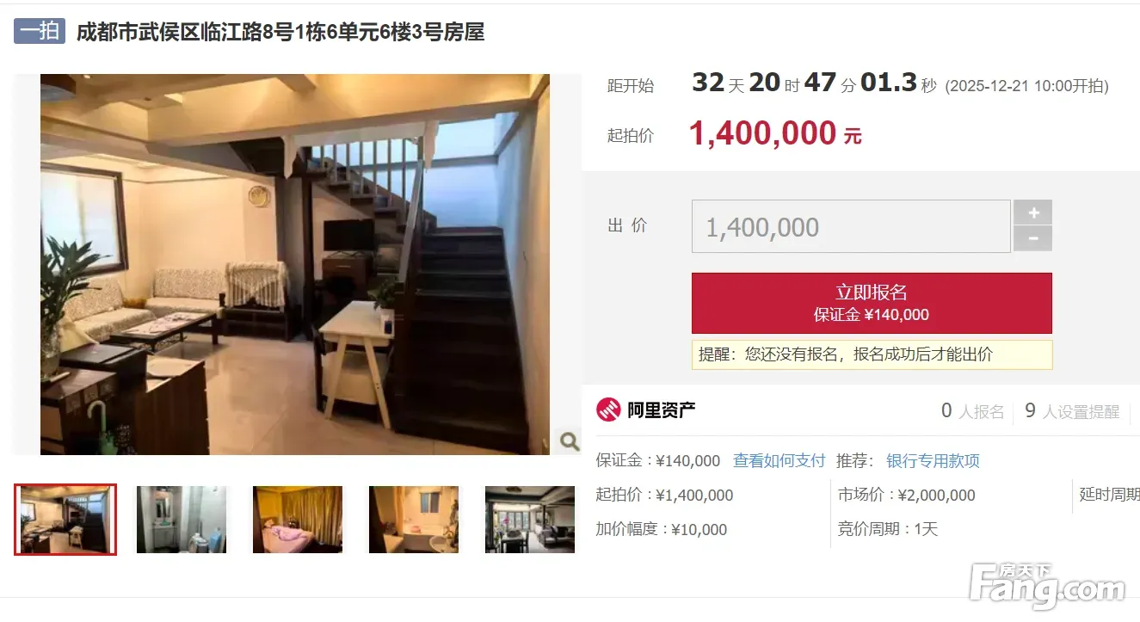Increase bid with the plus button
This screenshot has height=622, width=1140.
pos(1032,212)
